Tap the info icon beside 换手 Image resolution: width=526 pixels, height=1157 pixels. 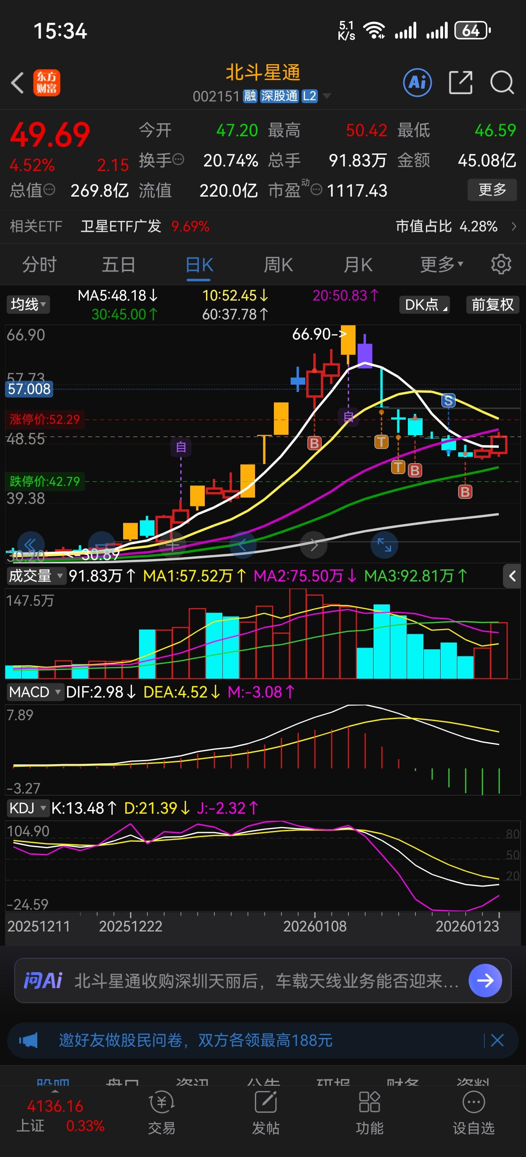[178, 159]
